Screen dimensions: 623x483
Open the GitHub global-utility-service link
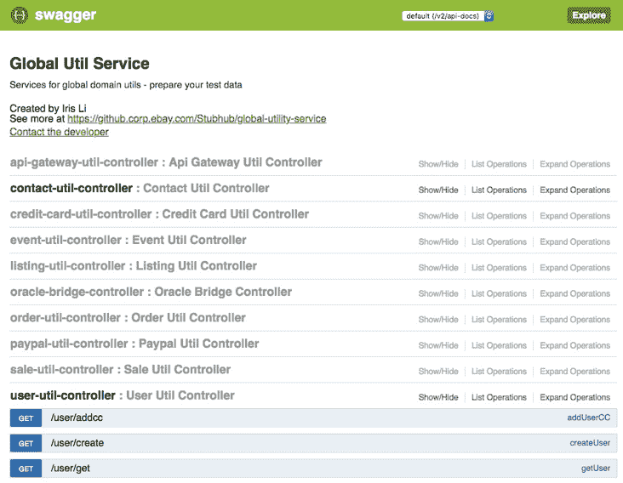pyautogui.click(x=197, y=119)
